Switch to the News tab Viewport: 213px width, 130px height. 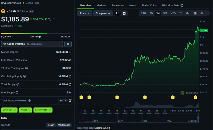[133, 5]
